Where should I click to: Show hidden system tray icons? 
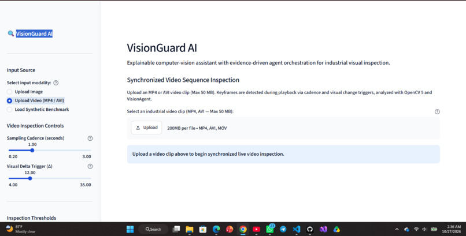click(x=397, y=229)
